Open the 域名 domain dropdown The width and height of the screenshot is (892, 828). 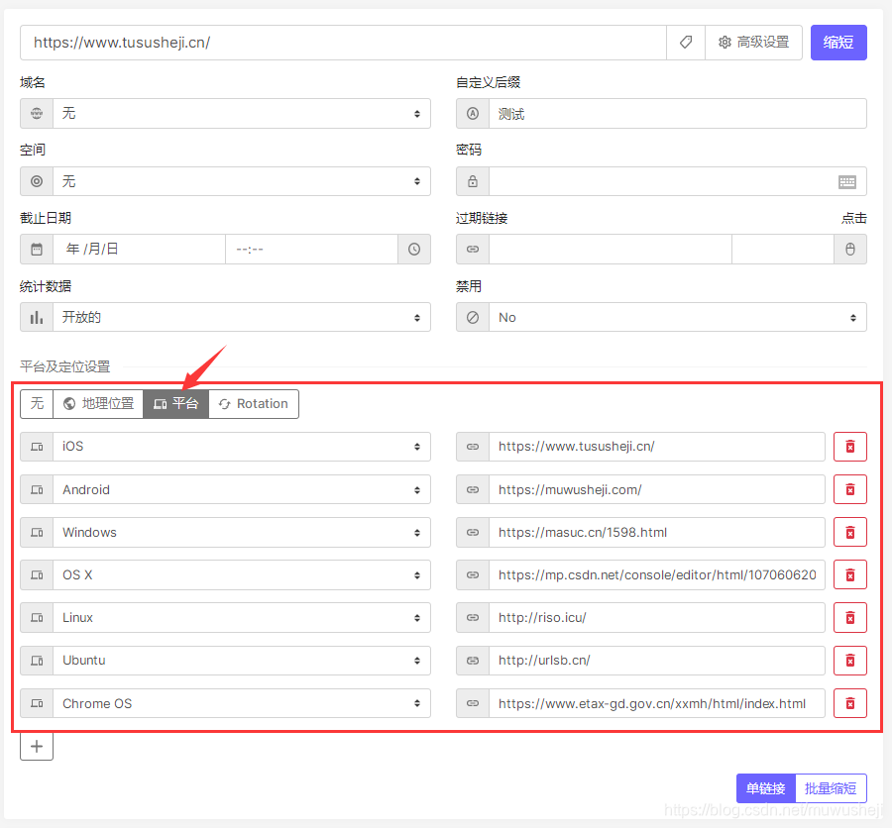tap(242, 113)
